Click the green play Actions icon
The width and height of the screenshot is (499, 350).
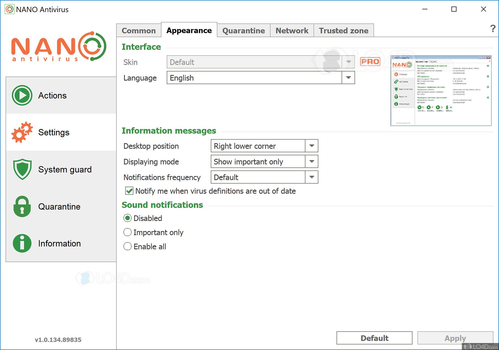click(22, 95)
